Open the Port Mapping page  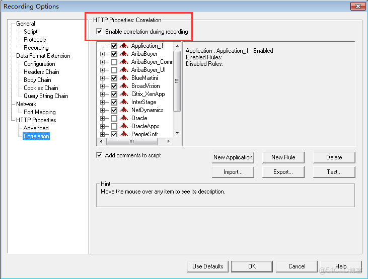[40, 112]
